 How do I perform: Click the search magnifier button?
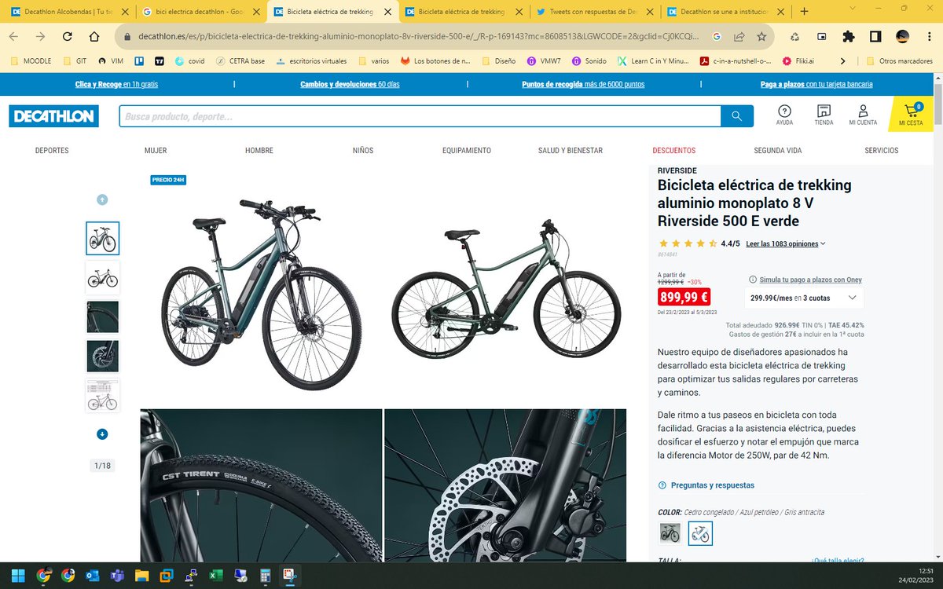(737, 116)
